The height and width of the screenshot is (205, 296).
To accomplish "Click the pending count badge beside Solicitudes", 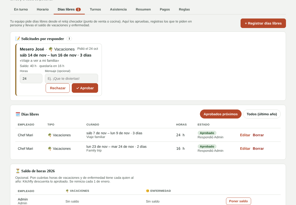I will [69, 38].
